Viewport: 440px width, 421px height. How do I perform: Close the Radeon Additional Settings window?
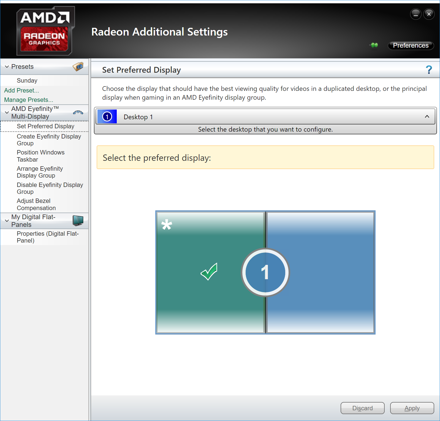[x=429, y=14]
